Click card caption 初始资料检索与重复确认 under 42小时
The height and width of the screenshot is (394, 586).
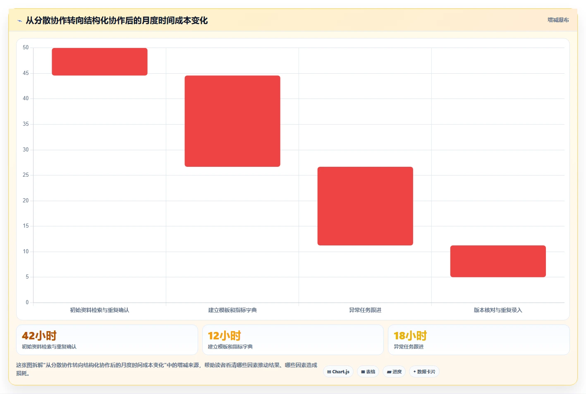tap(49, 347)
